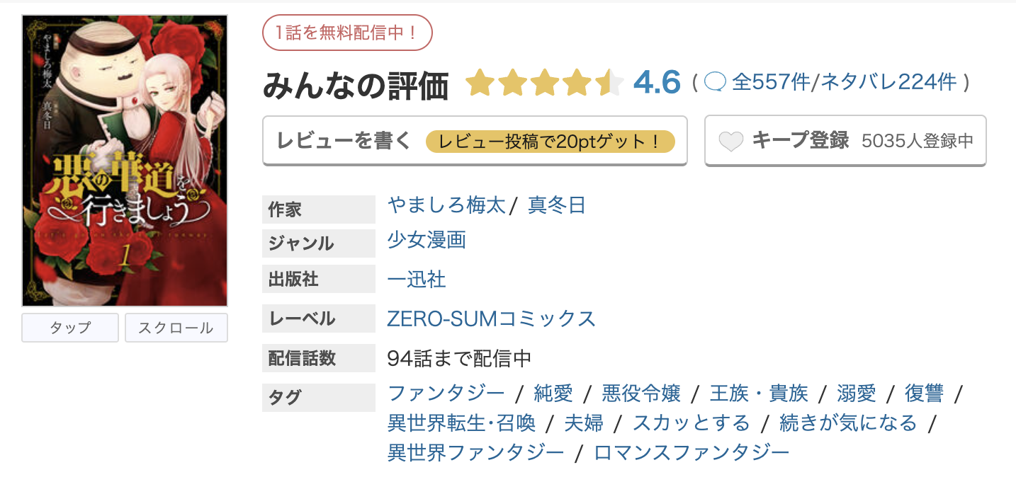Click the first gold star in the rating
Image resolution: width=1016 pixels, height=494 pixels.
479,82
